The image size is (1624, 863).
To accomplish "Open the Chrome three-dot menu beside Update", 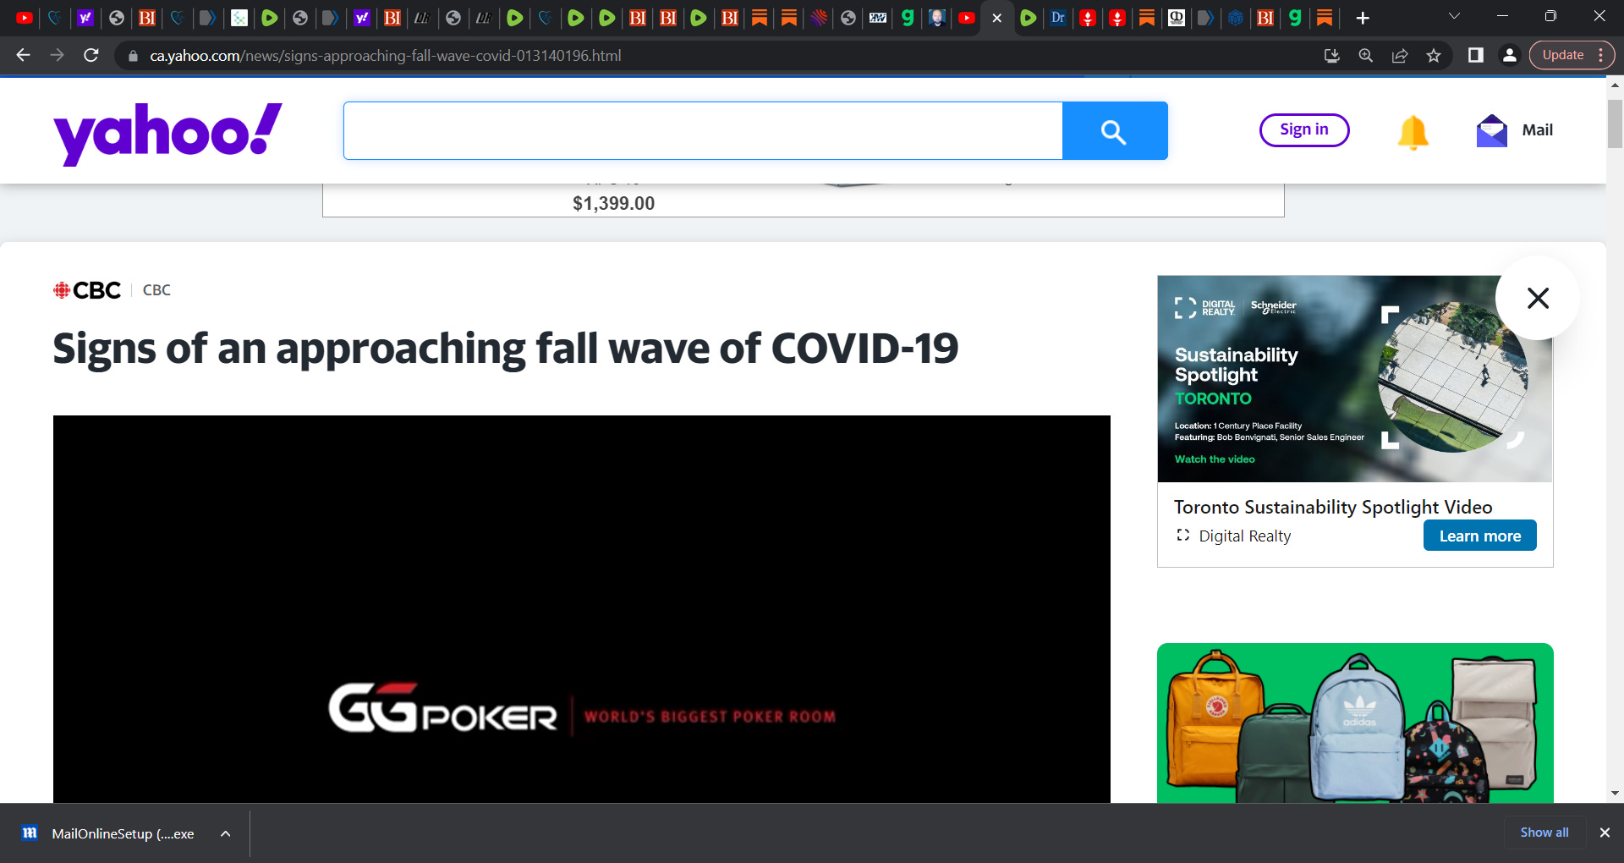I will click(1601, 55).
